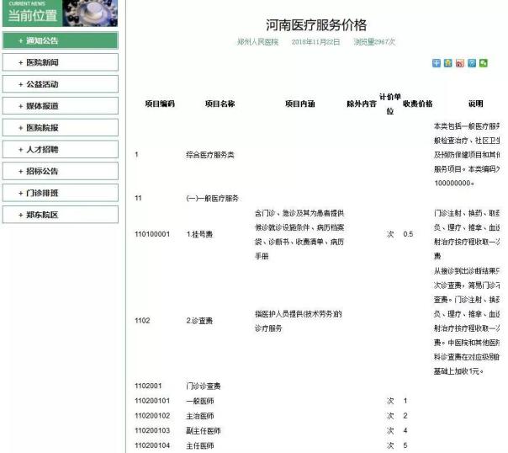The image size is (508, 453).
Task: View the 门诊排班 schedule link
Action: [x=59, y=193]
